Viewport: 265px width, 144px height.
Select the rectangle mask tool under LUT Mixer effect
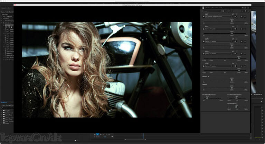pyautogui.click(x=9, y=27)
